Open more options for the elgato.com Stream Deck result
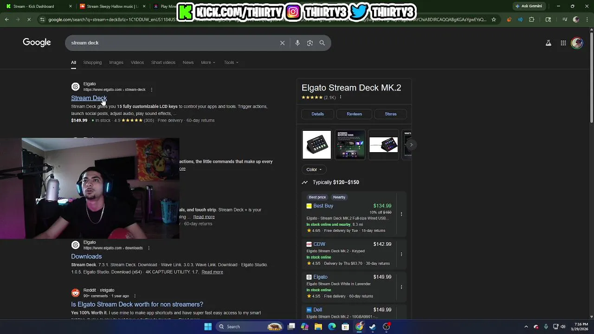This screenshot has width=594, height=334. (151, 90)
